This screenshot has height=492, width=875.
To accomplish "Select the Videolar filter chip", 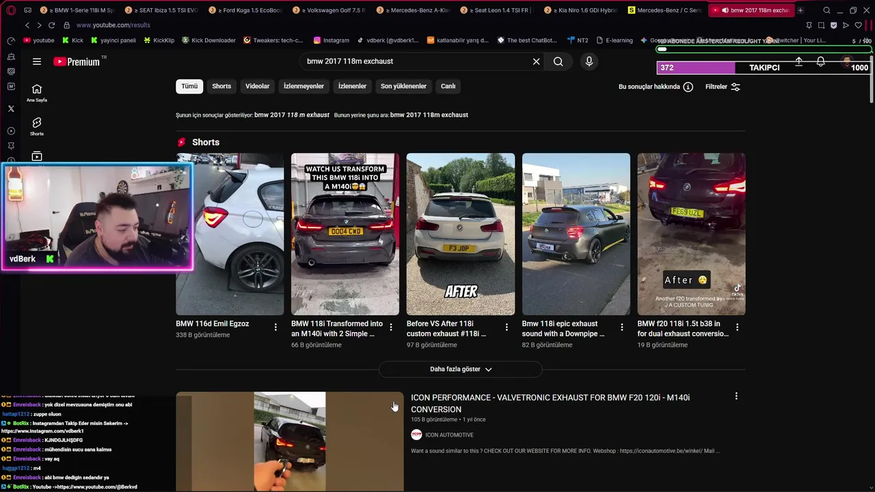I will [x=258, y=86].
